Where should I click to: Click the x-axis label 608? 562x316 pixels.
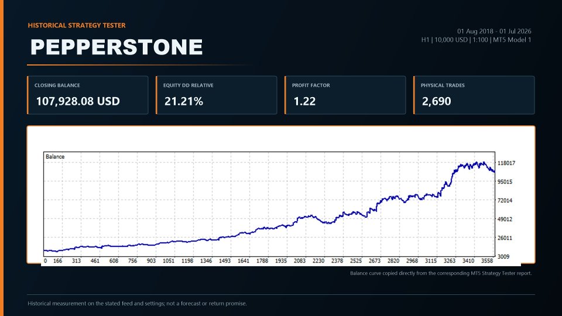click(x=114, y=261)
